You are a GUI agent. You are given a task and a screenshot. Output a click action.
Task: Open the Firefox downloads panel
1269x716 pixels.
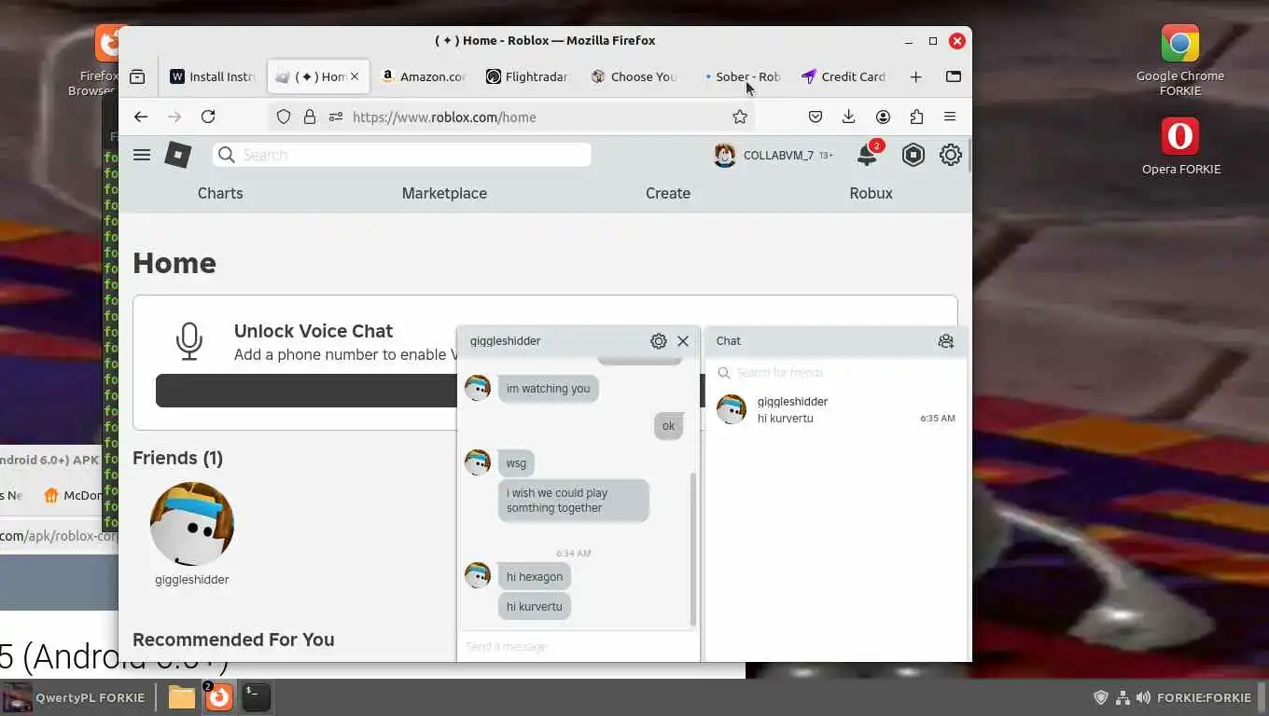click(848, 117)
